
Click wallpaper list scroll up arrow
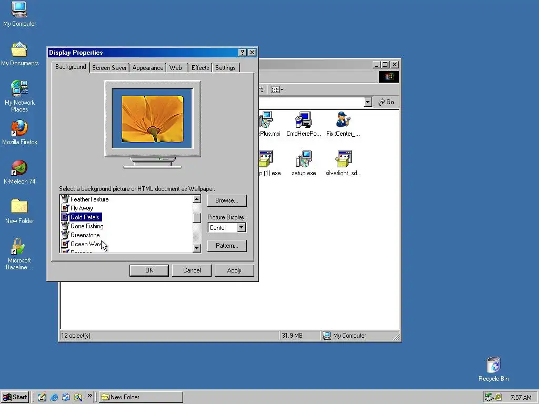pyautogui.click(x=197, y=199)
